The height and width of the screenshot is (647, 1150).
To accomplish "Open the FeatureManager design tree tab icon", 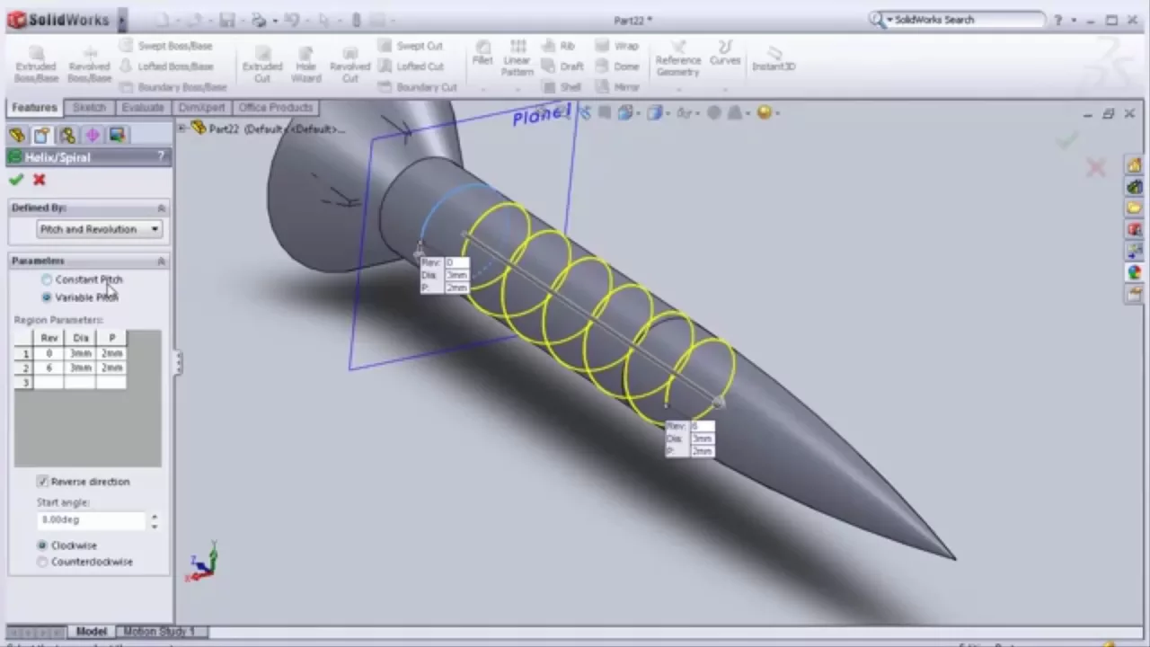I will click(x=16, y=135).
